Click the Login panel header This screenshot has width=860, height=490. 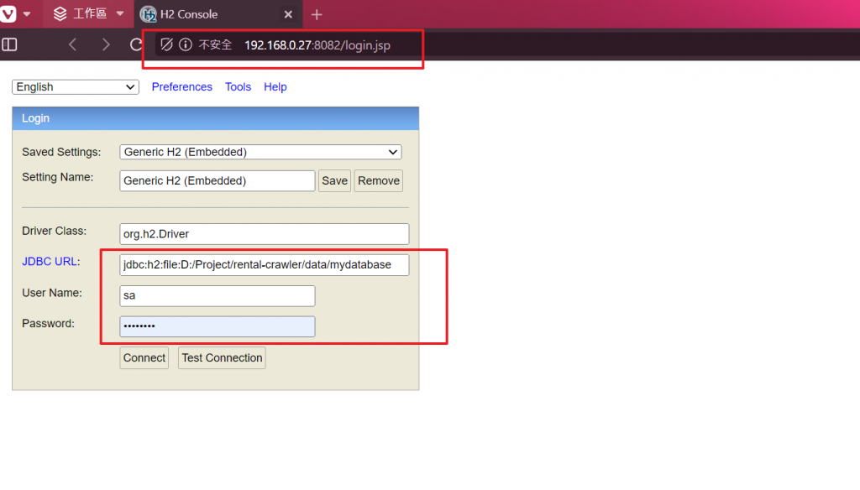[x=216, y=118]
